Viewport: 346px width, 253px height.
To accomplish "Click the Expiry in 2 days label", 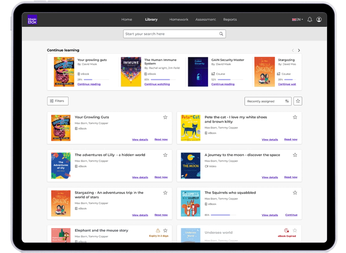I will 159,236.
